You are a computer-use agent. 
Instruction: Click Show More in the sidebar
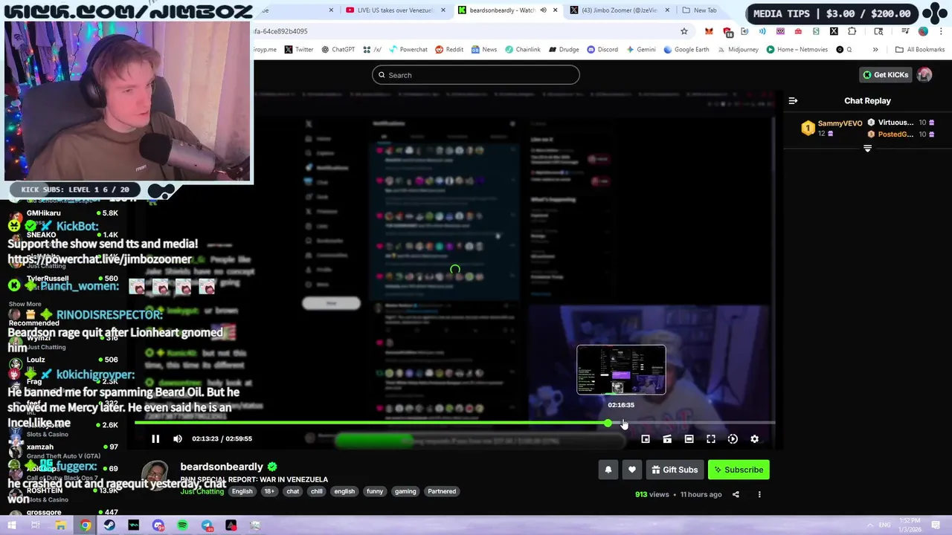pos(25,304)
